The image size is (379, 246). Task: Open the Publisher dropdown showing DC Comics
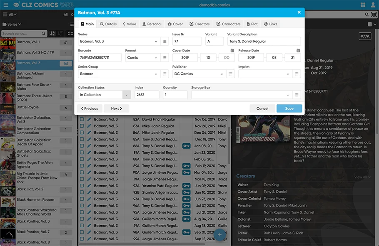click(x=199, y=74)
